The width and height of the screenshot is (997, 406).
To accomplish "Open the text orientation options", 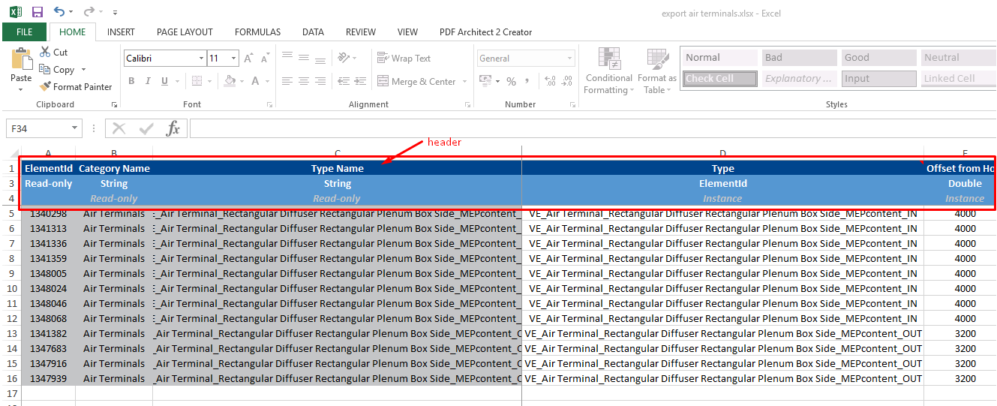I will (x=344, y=58).
